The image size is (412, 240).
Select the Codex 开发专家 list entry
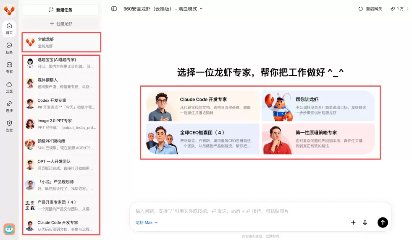61,103
